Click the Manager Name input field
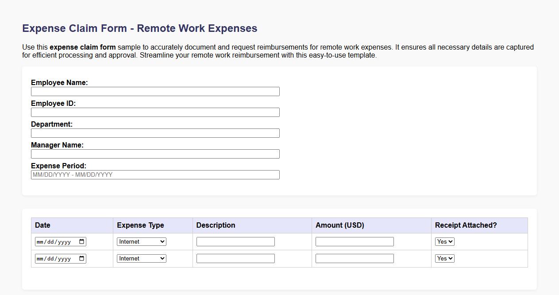 point(155,154)
